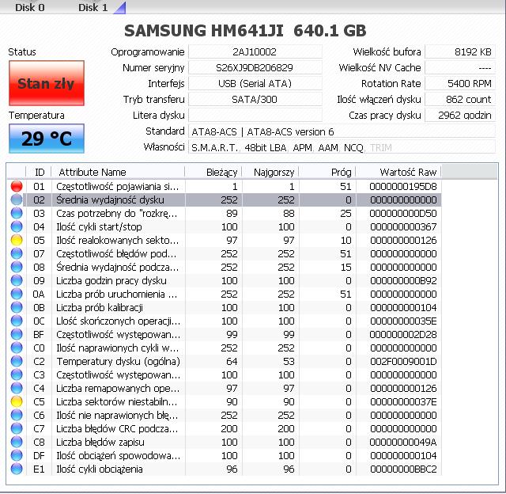This screenshot has height=494, width=506.
Task: Click the blue status icon for attribute 04
Action: [x=17, y=226]
